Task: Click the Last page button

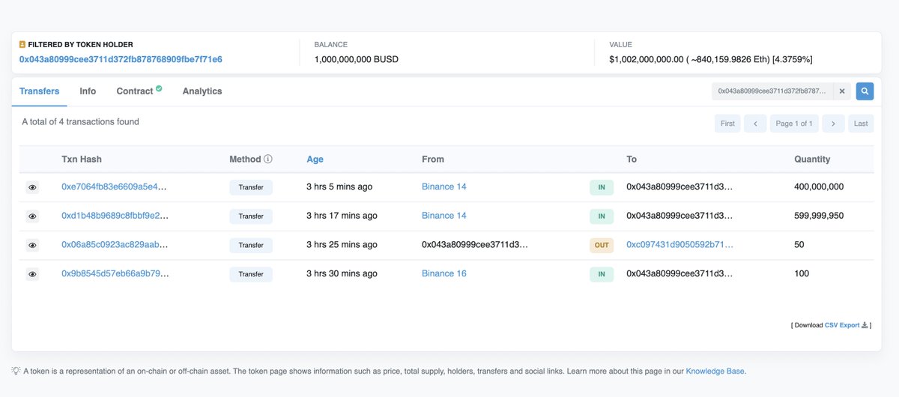Action: pos(861,124)
